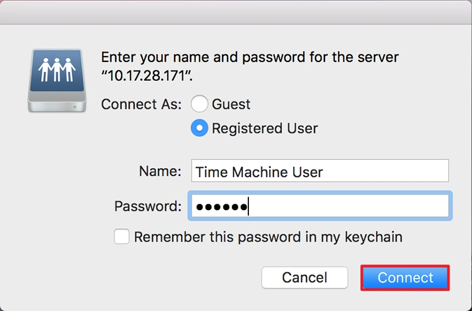Click the "Guest" option label text

(x=231, y=104)
